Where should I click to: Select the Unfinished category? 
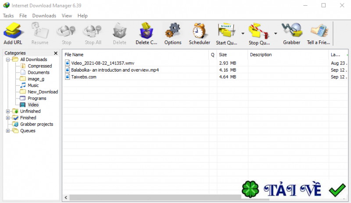pos(30,111)
